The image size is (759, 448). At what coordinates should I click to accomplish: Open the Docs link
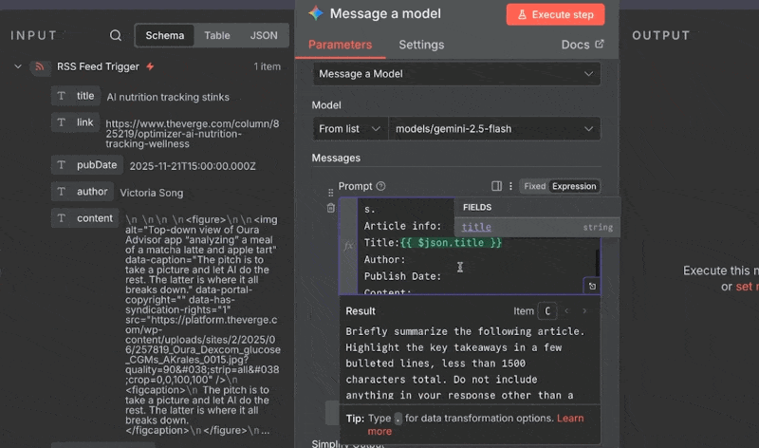(583, 45)
